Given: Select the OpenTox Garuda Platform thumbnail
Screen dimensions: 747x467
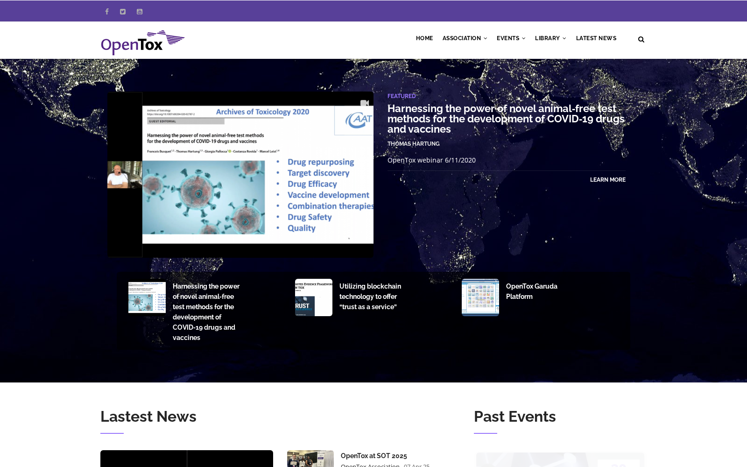Looking at the screenshot, I should tap(480, 297).
